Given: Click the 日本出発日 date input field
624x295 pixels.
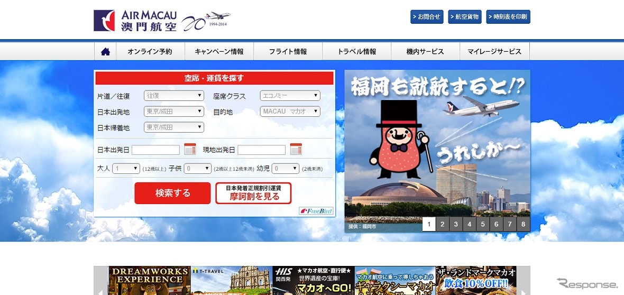Looking at the screenshot, I should point(155,150).
